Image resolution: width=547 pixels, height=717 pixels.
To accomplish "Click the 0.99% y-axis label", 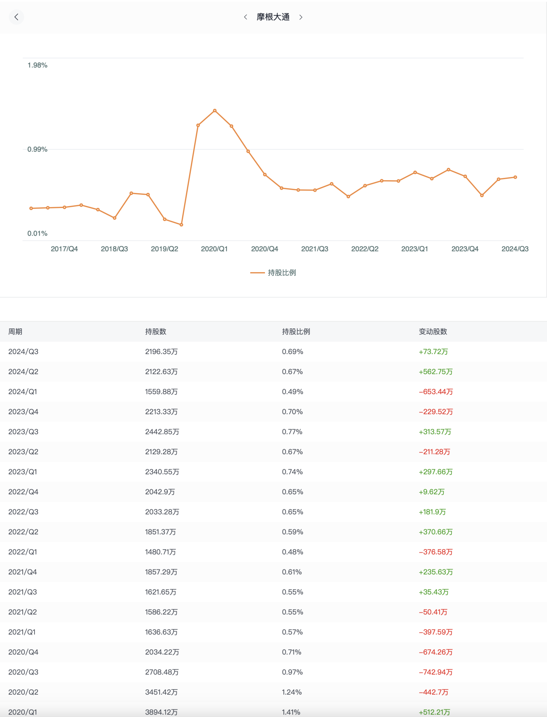I will tap(37, 149).
